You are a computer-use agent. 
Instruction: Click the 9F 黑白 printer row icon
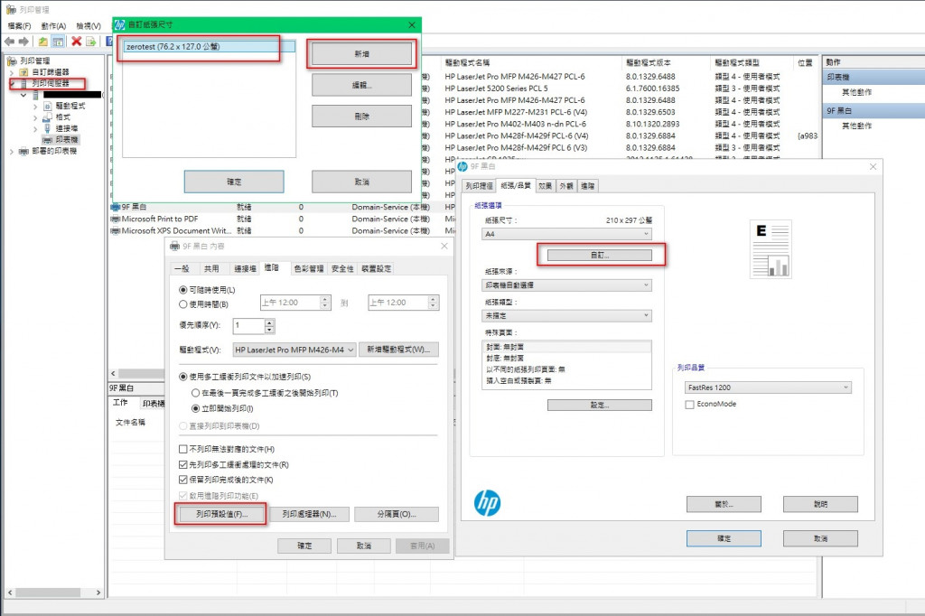[x=115, y=207]
